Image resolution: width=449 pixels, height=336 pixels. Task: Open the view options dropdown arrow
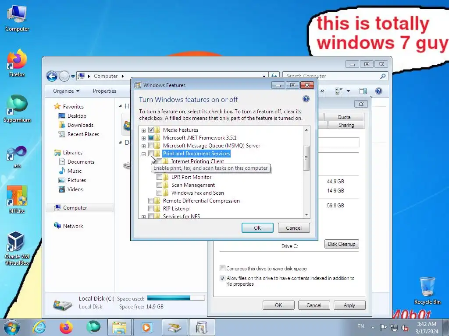(348, 91)
